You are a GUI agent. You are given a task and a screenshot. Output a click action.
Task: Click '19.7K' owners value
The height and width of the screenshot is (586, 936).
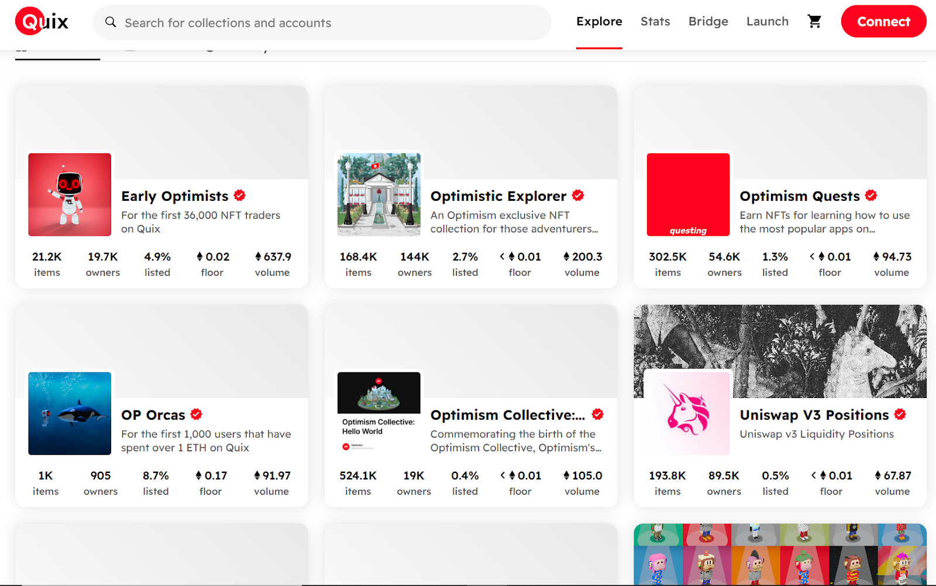pos(103,257)
